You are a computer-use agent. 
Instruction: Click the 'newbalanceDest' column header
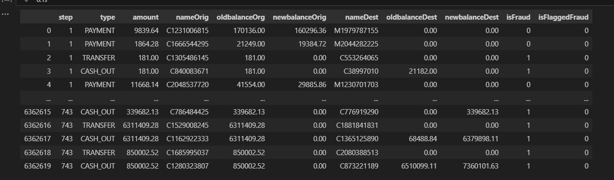point(472,17)
